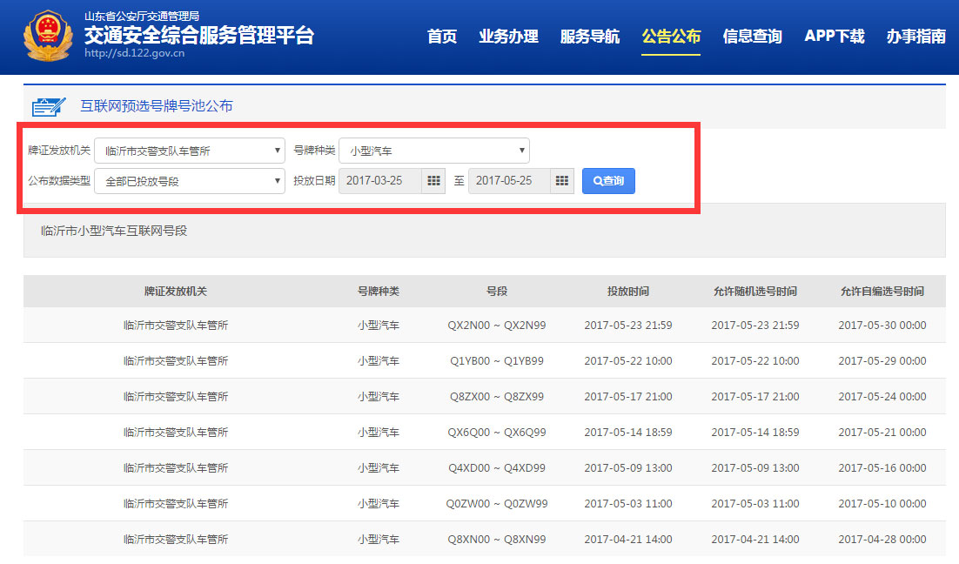Open the 首页 navigation item
The width and height of the screenshot is (959, 564).
441,37
